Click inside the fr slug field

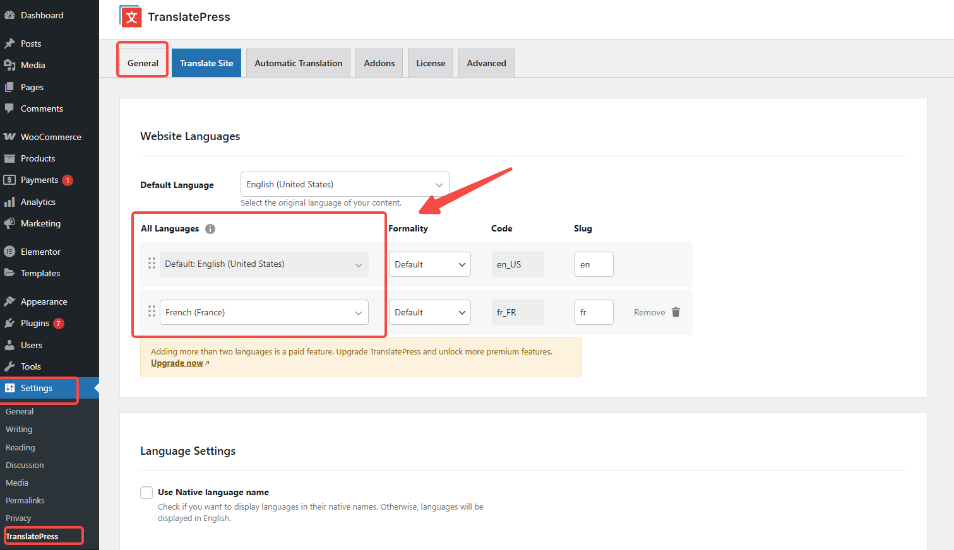point(593,312)
